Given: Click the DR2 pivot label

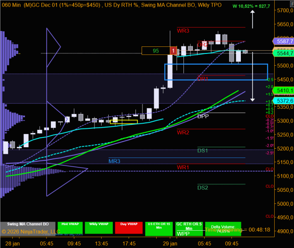Looking at the screenshot, I should [203, 45].
